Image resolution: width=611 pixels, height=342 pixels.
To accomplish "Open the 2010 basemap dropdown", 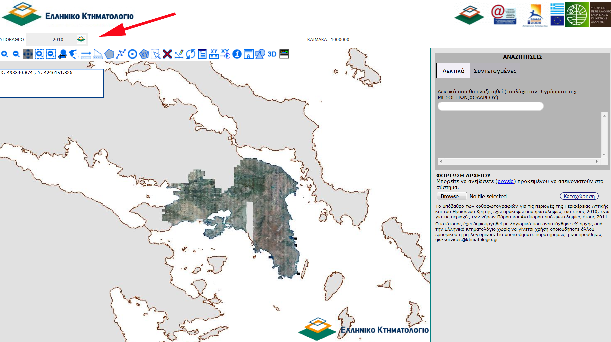I will (81, 39).
